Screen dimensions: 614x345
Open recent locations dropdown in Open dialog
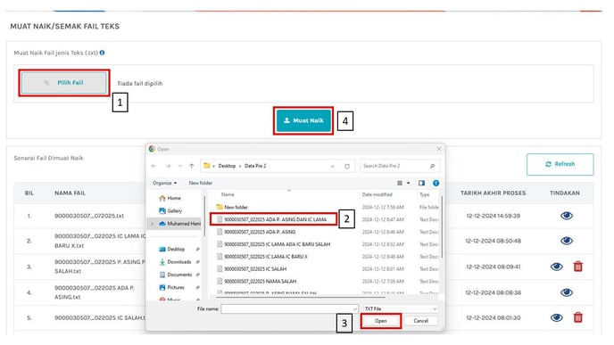(x=179, y=166)
